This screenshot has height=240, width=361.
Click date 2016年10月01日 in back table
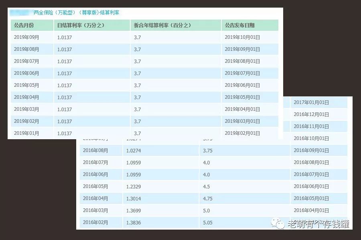tap(311, 138)
